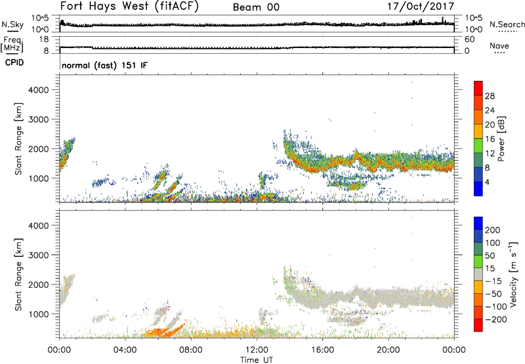Pick the yellow segment of power colorbar

[x=478, y=131]
